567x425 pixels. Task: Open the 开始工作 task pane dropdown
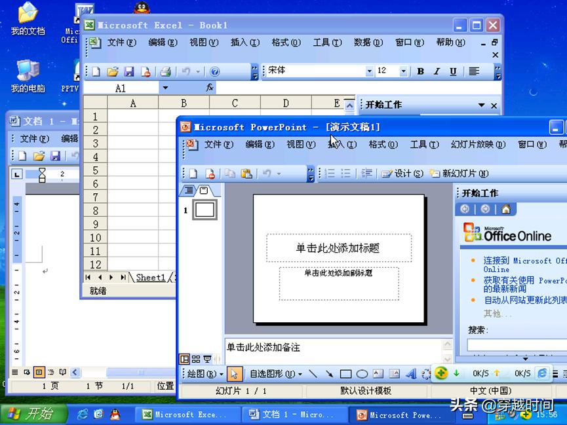pos(482,105)
